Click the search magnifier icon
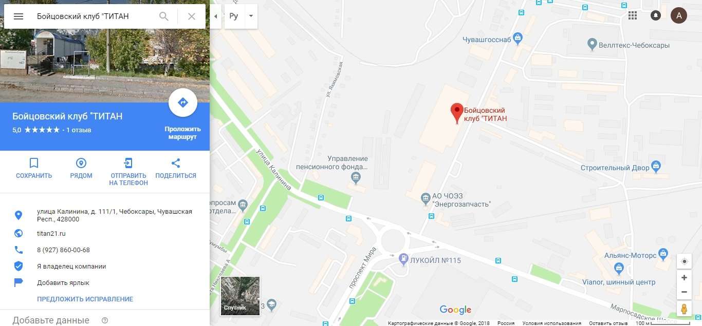The width and height of the screenshot is (702, 326). click(x=164, y=16)
